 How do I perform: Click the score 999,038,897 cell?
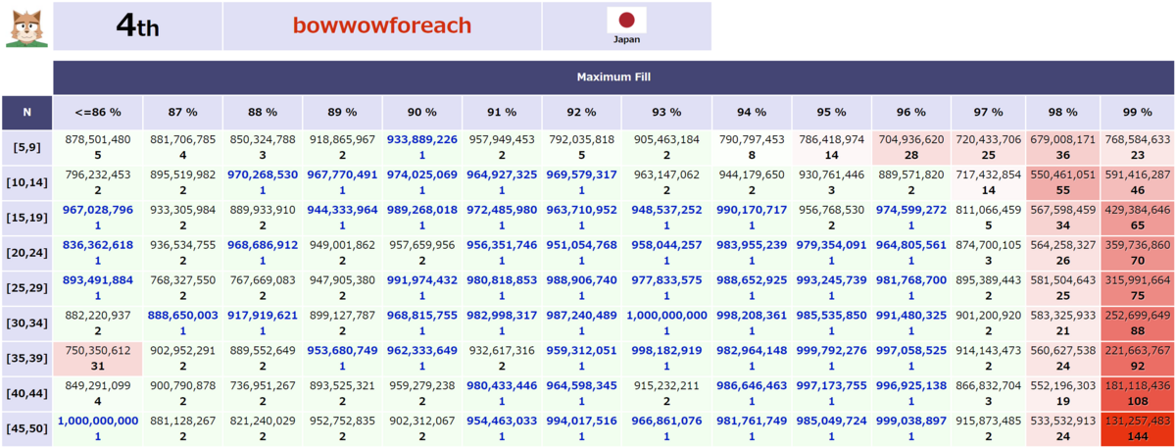click(911, 429)
